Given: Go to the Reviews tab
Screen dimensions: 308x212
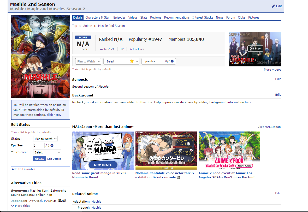Looking at the screenshot, I should click(x=156, y=18).
